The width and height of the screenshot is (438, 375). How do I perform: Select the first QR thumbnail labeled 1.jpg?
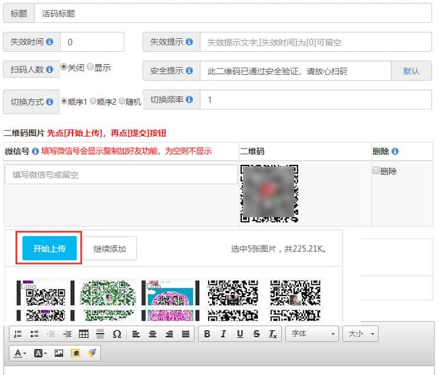[45, 300]
